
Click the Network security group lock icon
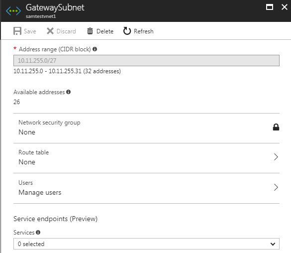(276, 127)
